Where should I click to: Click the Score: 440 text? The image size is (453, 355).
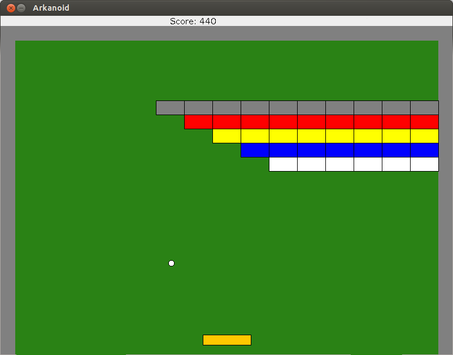193,21
